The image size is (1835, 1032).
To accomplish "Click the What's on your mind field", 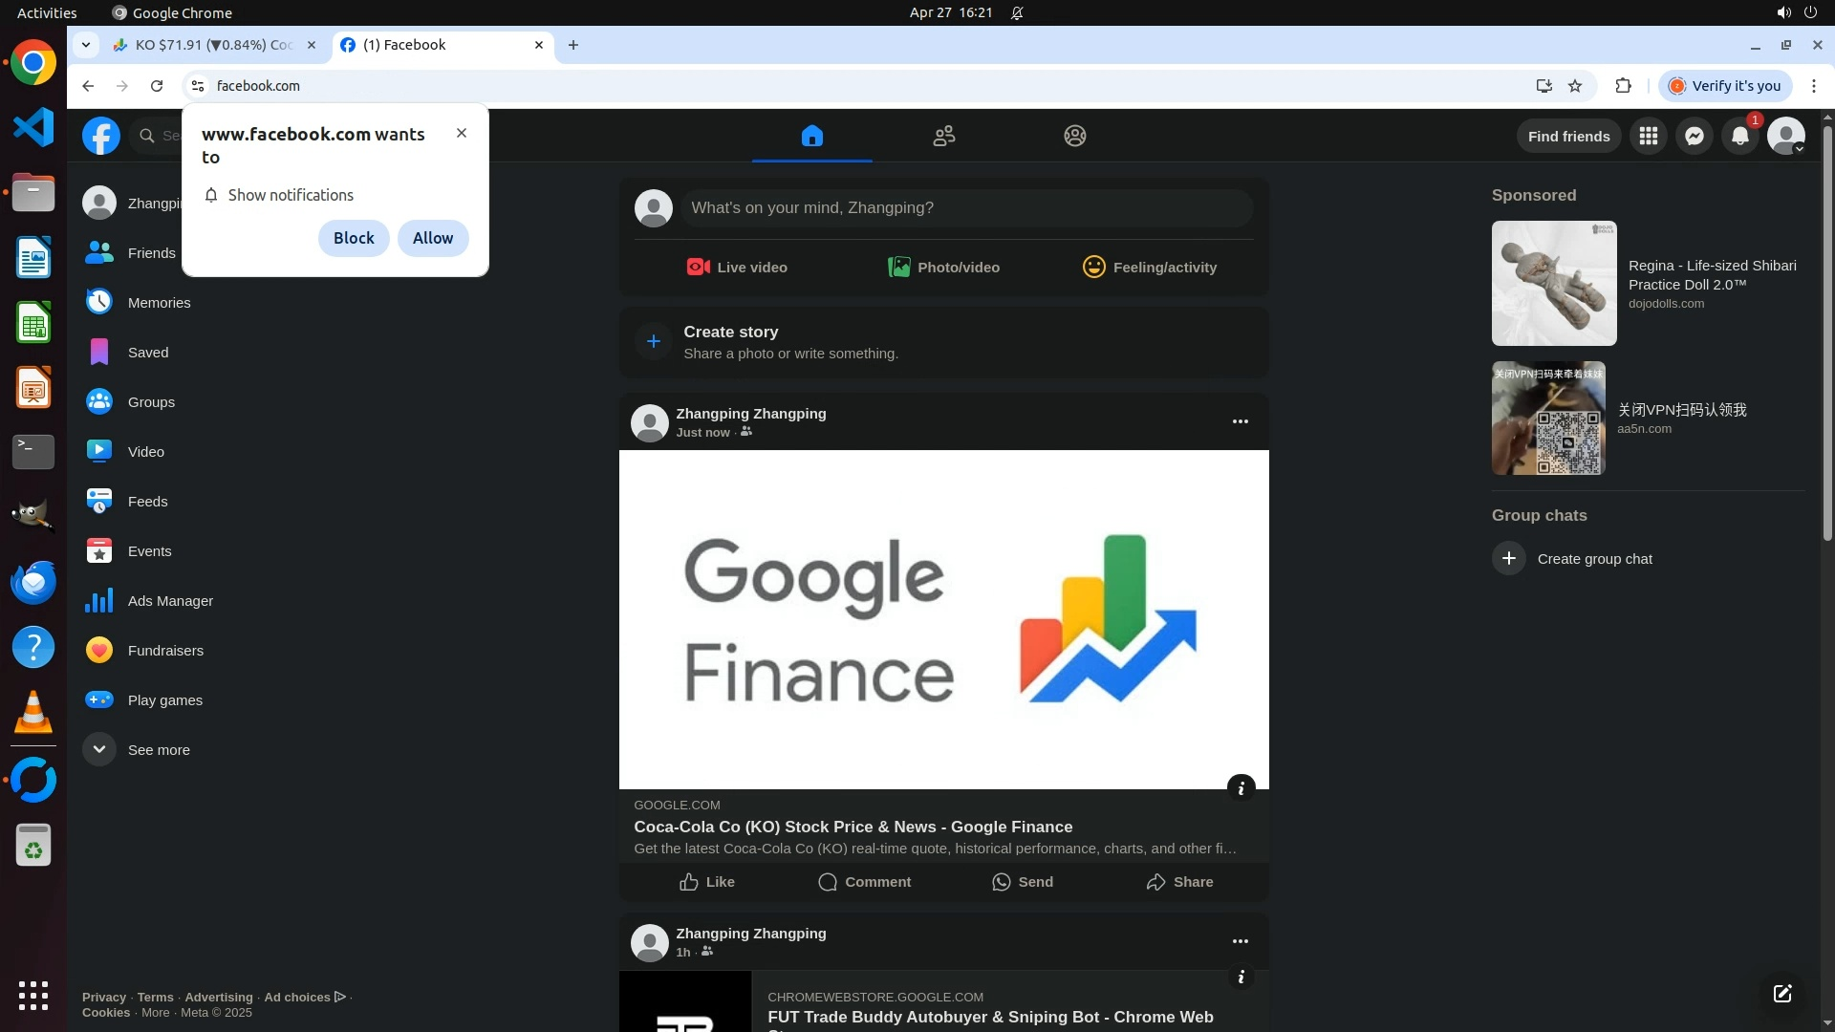I will point(965,208).
